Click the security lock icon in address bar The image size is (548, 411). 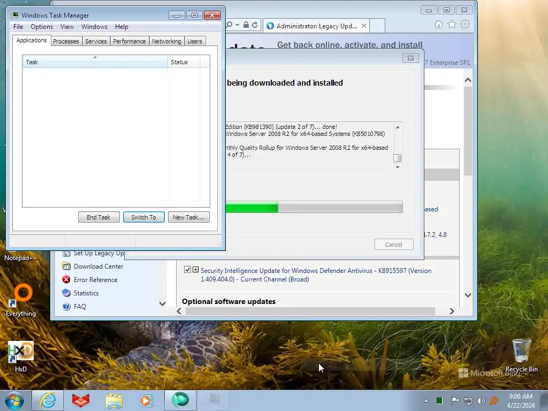coord(246,25)
